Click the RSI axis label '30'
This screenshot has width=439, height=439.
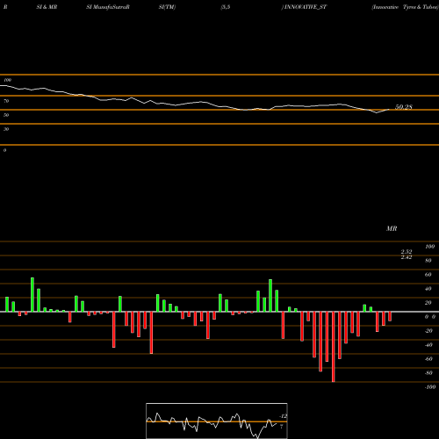(x=6, y=129)
